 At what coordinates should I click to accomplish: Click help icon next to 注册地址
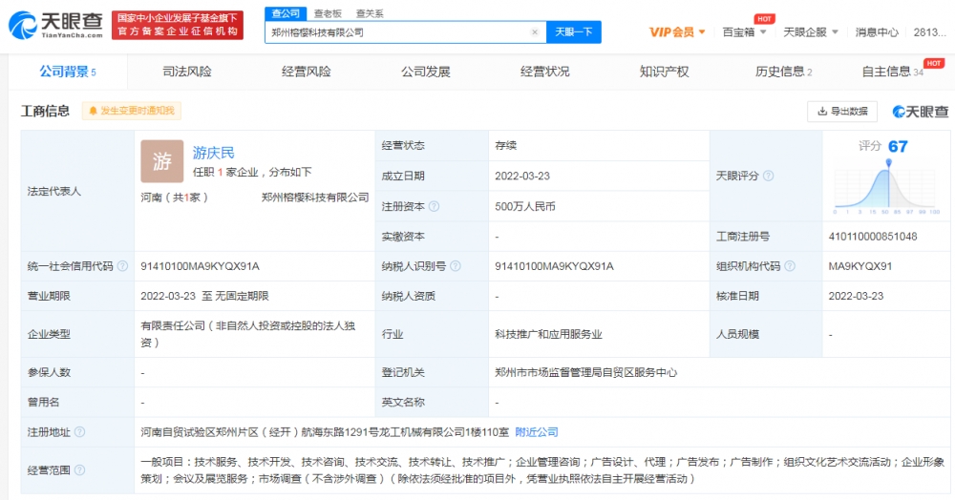tap(80, 432)
